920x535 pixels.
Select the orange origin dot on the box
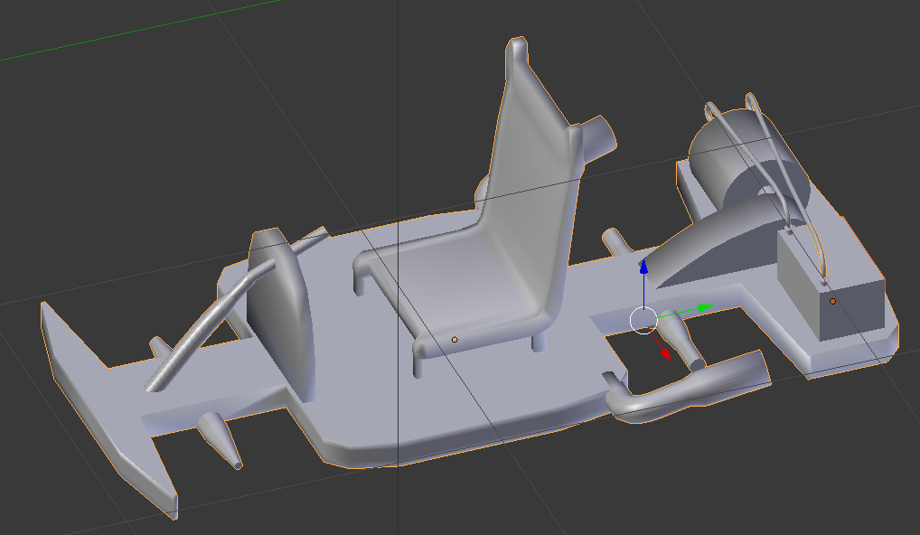[x=832, y=302]
